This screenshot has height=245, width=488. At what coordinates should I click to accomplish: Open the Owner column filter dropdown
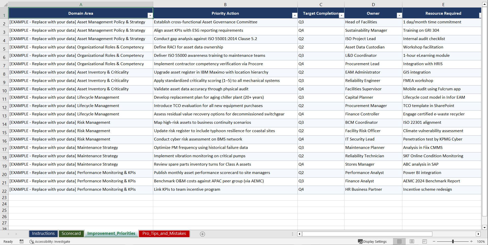tap(399, 15)
